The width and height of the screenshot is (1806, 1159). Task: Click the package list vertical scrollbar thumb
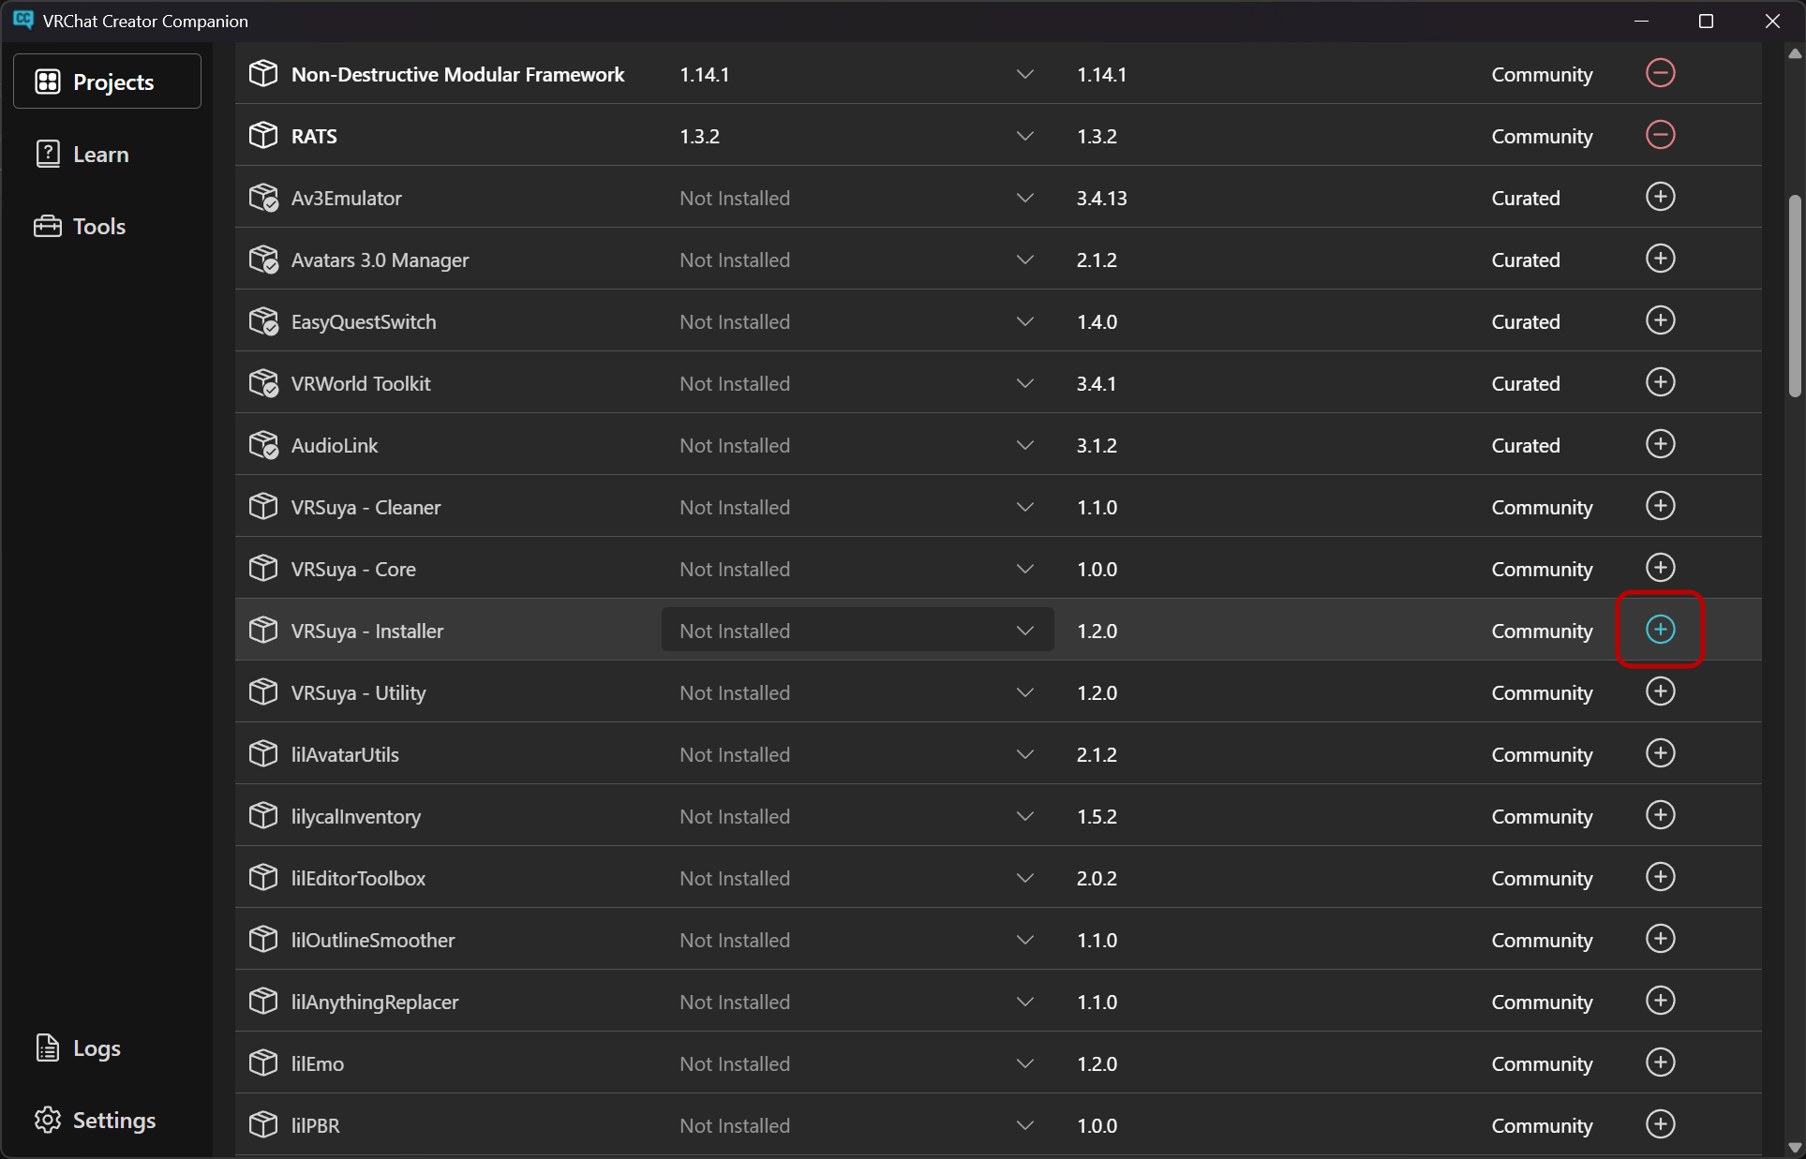pyautogui.click(x=1795, y=296)
